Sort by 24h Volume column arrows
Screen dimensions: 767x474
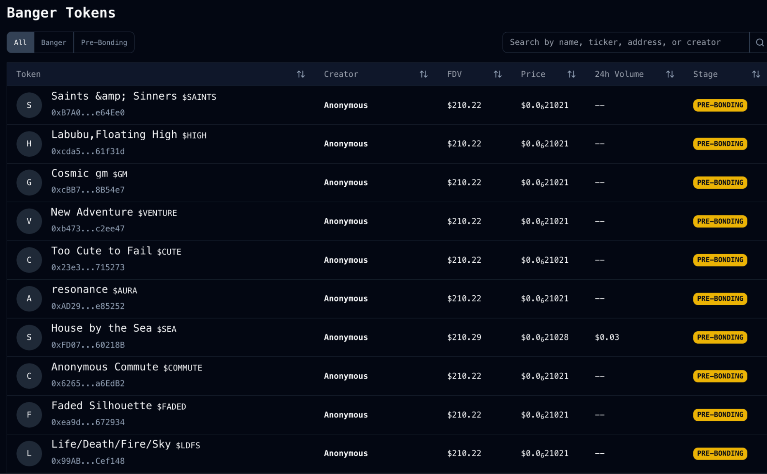pyautogui.click(x=670, y=74)
